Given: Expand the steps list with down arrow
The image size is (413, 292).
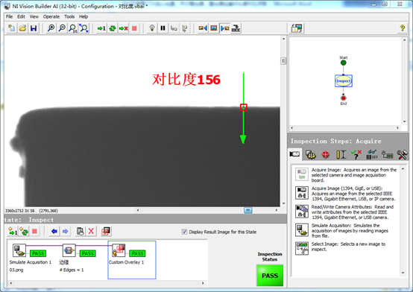Looking at the screenshot, I should (x=403, y=273).
